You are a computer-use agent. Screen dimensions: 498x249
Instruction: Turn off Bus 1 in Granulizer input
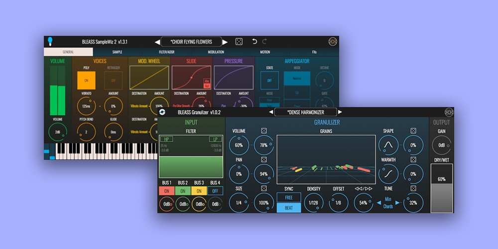[x=166, y=191]
